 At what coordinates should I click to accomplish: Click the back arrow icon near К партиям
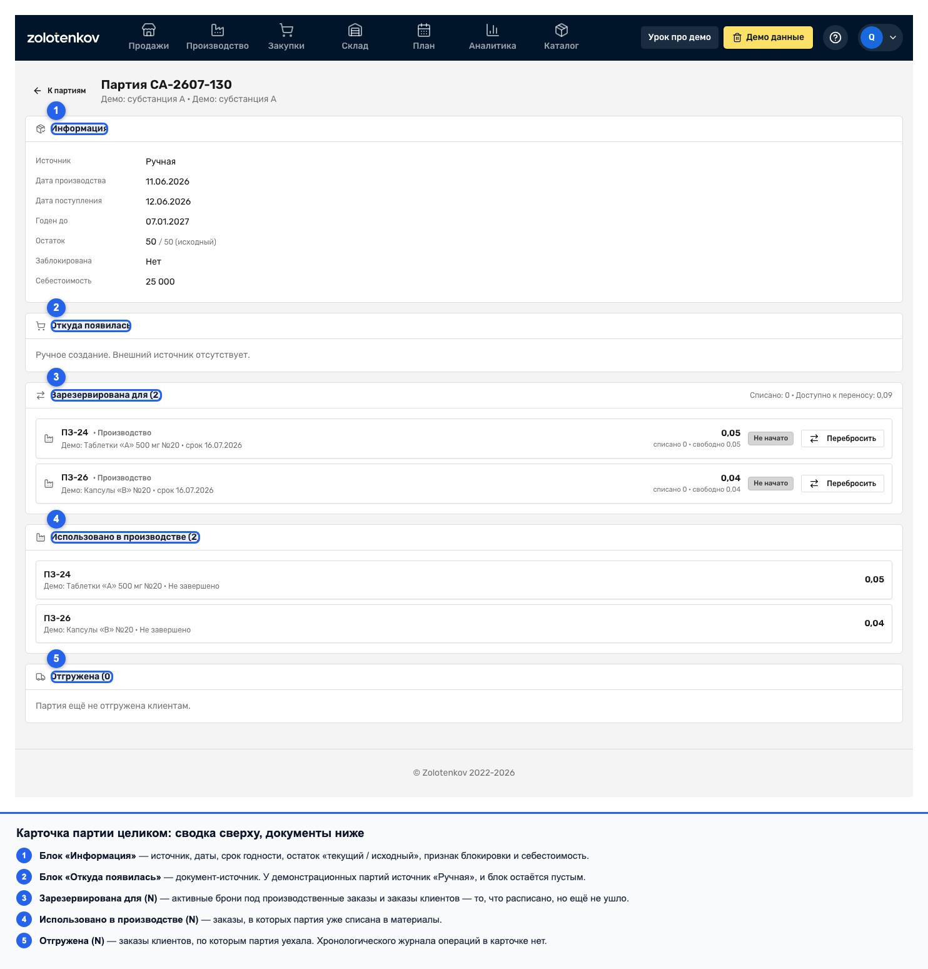pyautogui.click(x=38, y=91)
